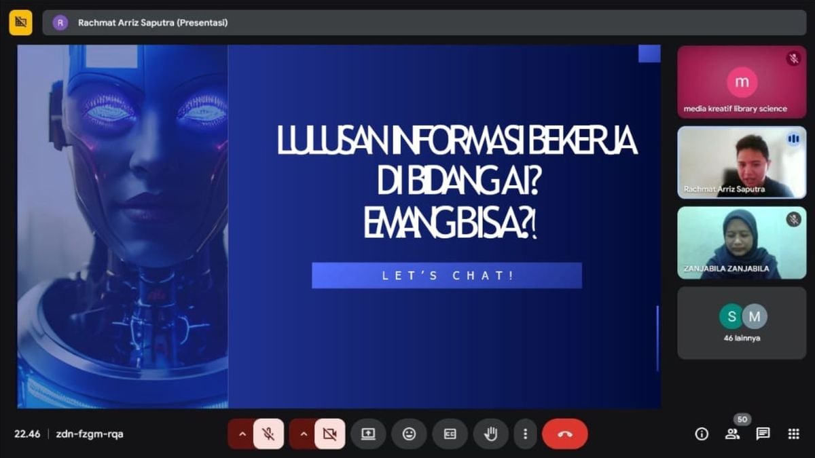Click the participant count badge 50

742,419
